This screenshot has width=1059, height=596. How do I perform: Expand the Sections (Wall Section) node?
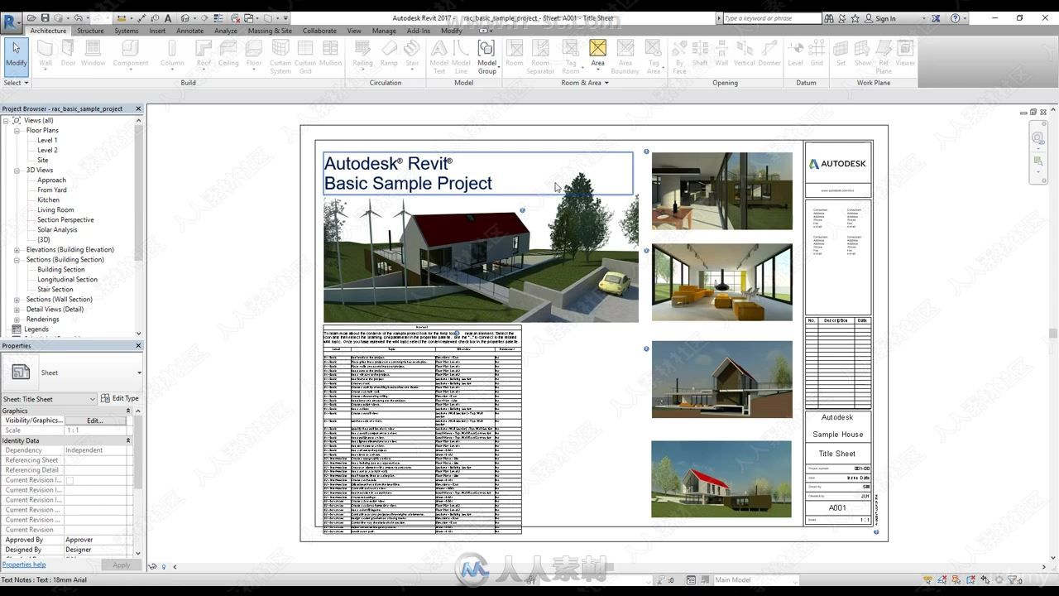[17, 299]
